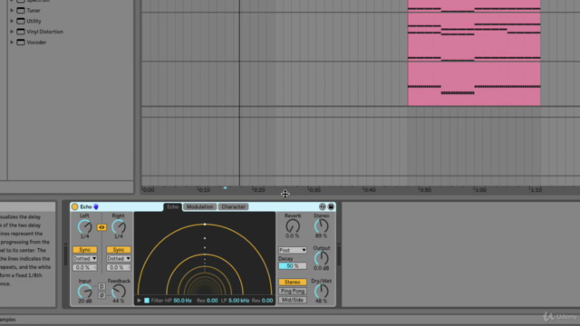Click the Feedback knob

pyautogui.click(x=119, y=292)
